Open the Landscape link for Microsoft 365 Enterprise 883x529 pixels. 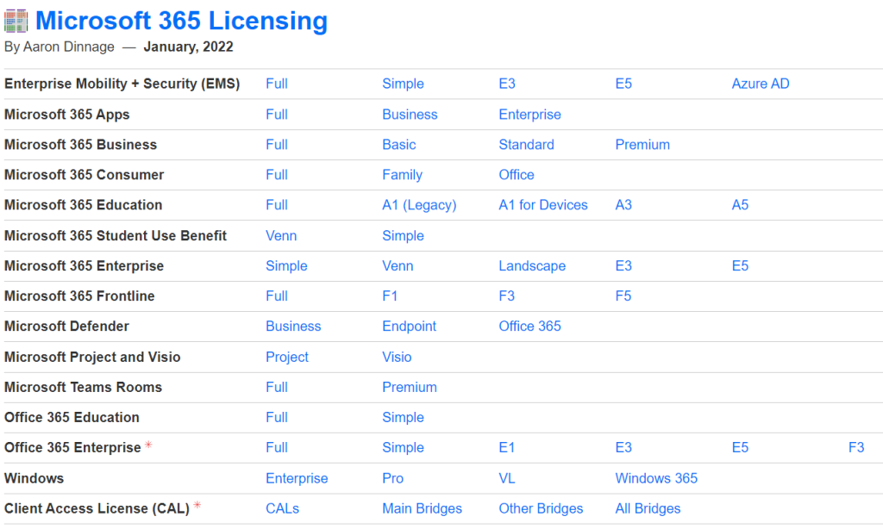pyautogui.click(x=532, y=265)
